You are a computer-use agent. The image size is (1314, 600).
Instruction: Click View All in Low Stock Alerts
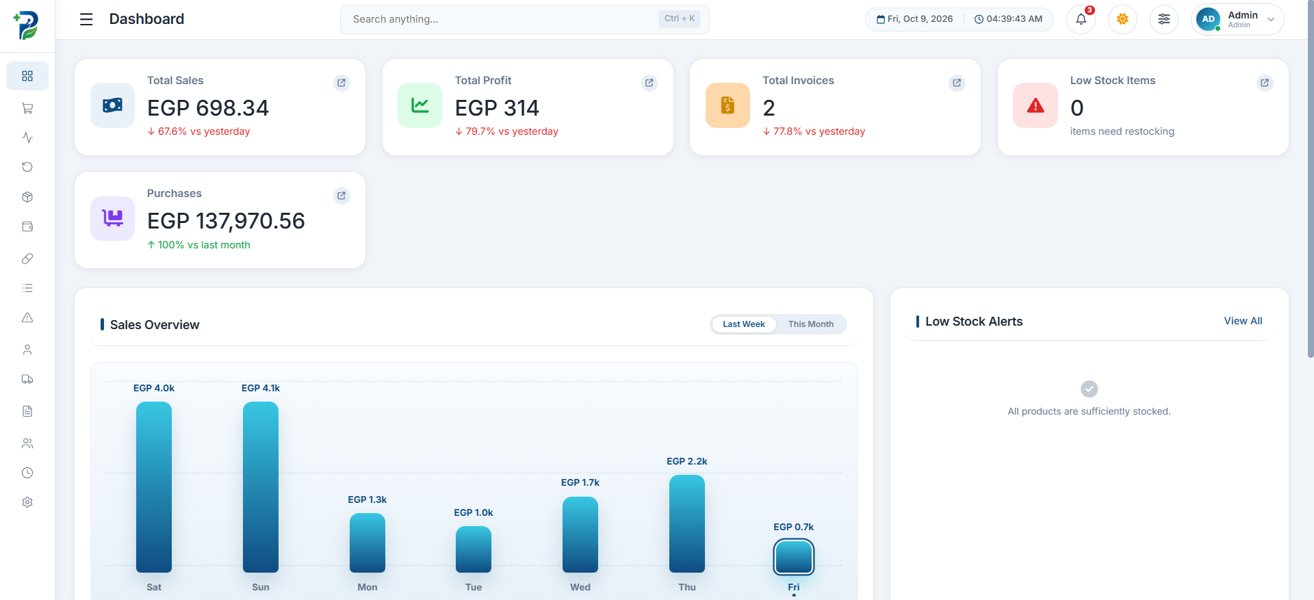(x=1243, y=321)
